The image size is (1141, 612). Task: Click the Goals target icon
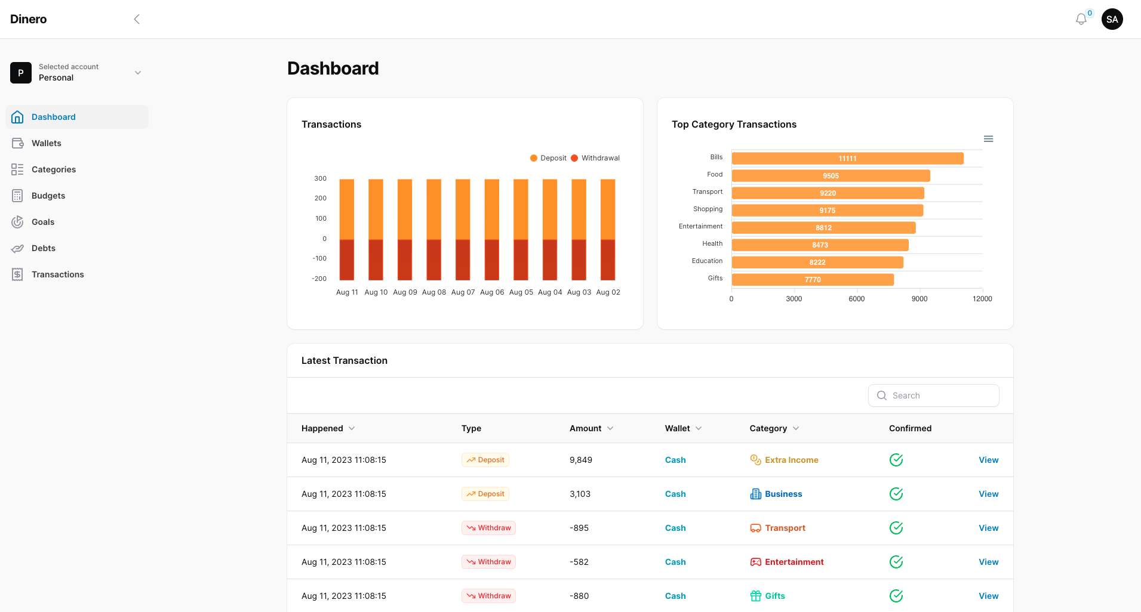17,222
